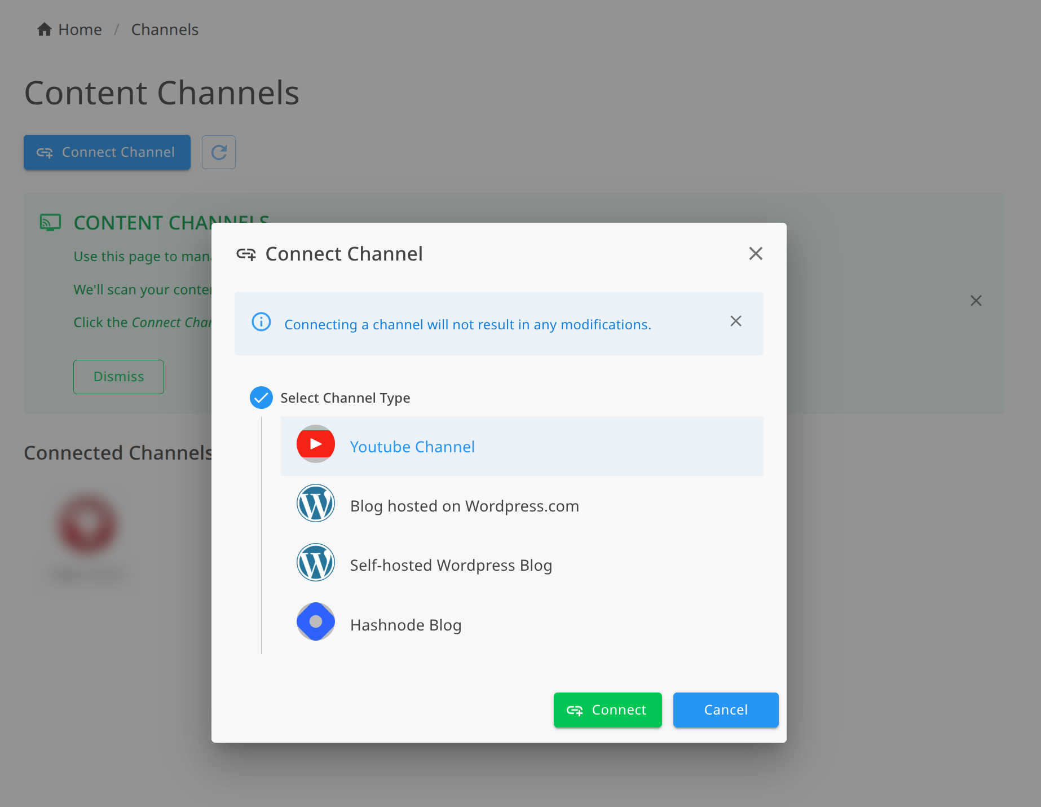The width and height of the screenshot is (1041, 807).
Task: Choose the Youtube Channel option
Action: [x=412, y=446]
